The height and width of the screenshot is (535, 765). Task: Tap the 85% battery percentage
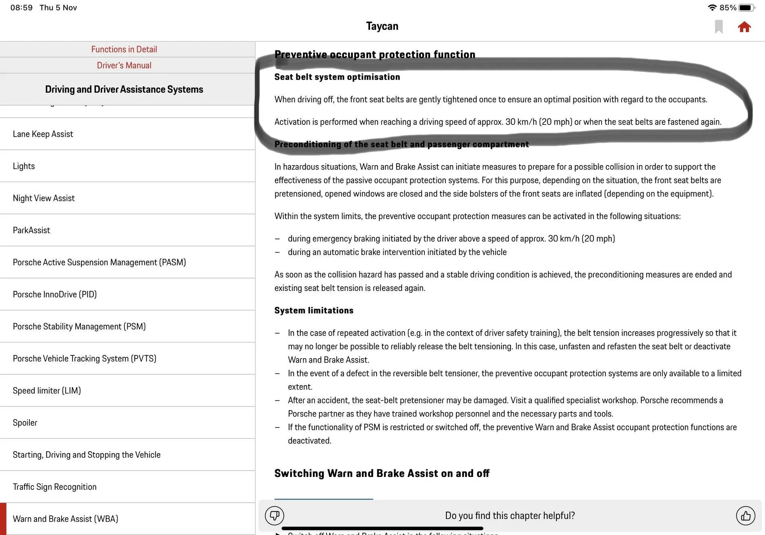[x=728, y=8]
